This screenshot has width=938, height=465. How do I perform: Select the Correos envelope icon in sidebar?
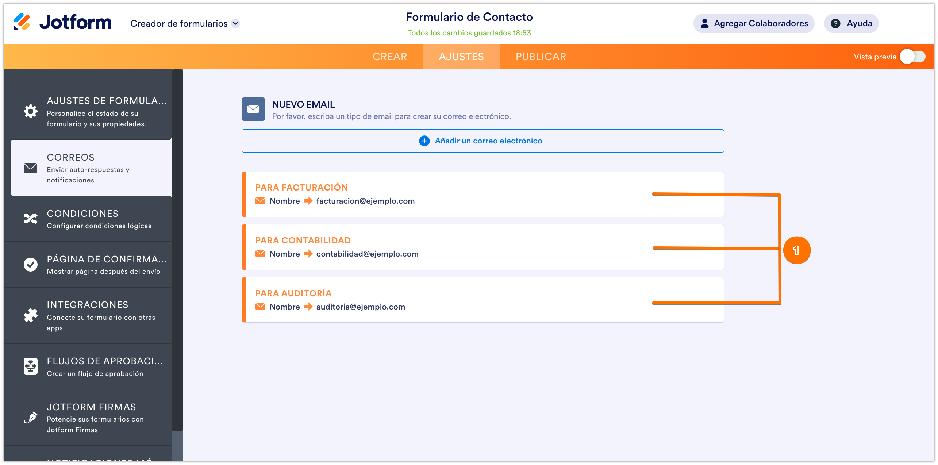31,168
